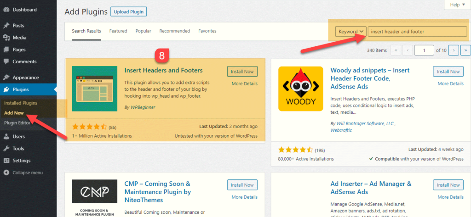Click the 'Last Updated: 2 months ago' text

[x=228, y=127]
